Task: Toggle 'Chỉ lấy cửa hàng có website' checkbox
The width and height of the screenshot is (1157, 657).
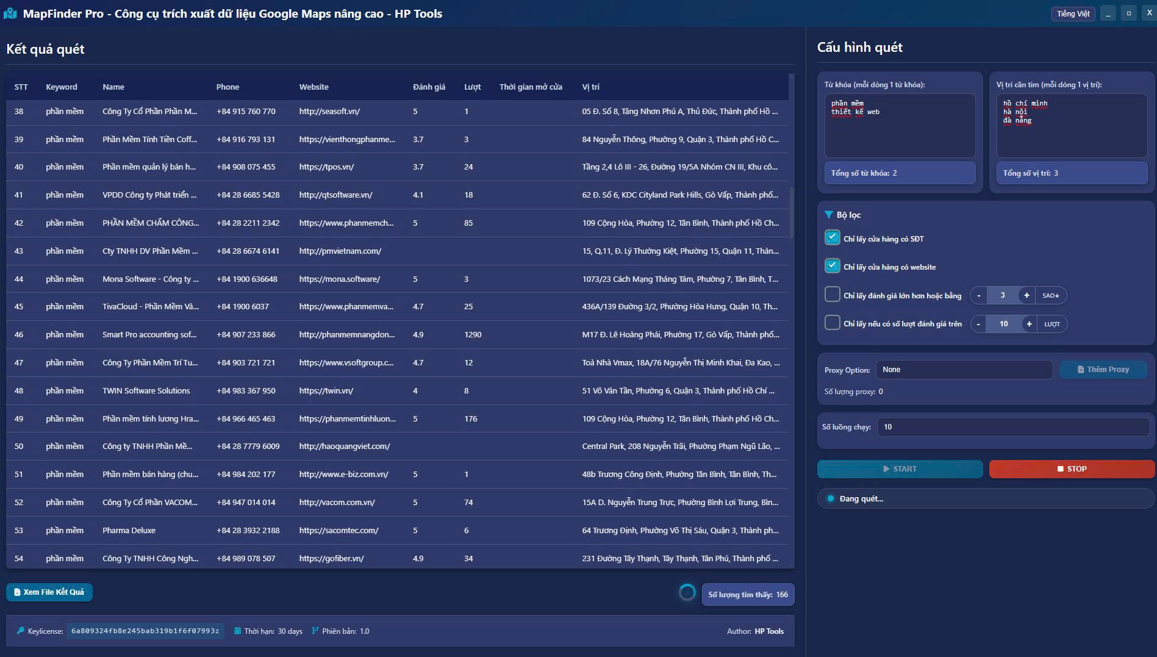Action: [x=832, y=266]
